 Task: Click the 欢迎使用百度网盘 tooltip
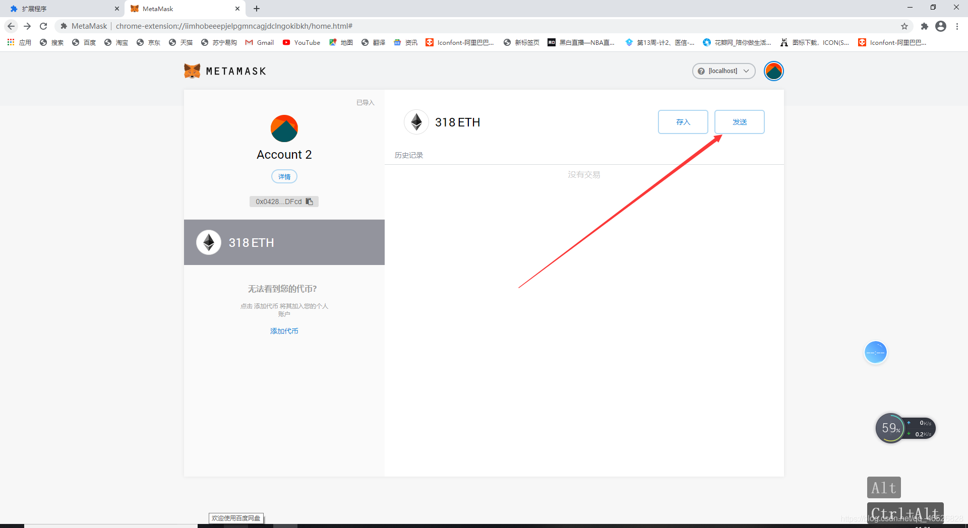236,518
